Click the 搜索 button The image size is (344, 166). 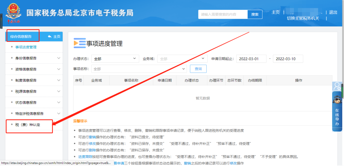[255, 14]
